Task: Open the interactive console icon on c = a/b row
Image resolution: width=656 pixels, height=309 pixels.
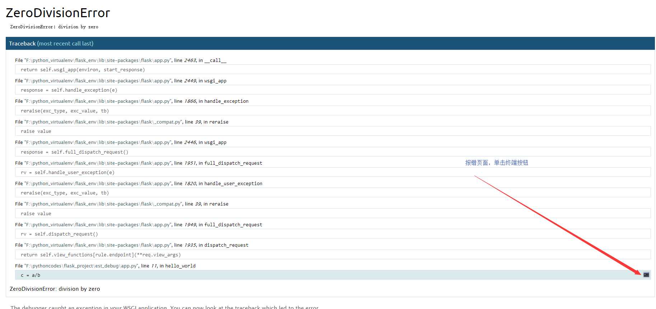Action: (646, 275)
